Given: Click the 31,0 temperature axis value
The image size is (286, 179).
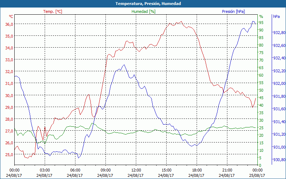Looking at the screenshot, I should [x=9, y=83].
